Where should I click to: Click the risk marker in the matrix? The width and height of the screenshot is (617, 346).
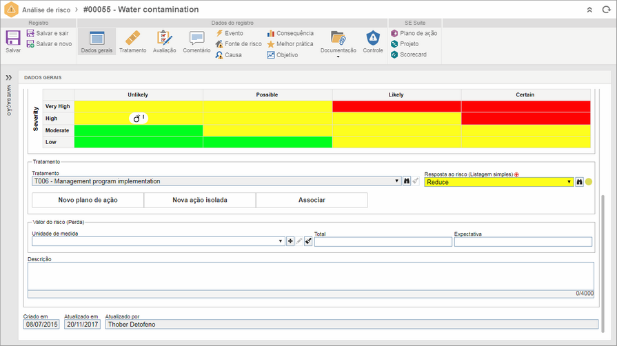(x=139, y=118)
